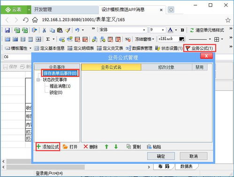Click the green move up arrow

pos(106,147)
